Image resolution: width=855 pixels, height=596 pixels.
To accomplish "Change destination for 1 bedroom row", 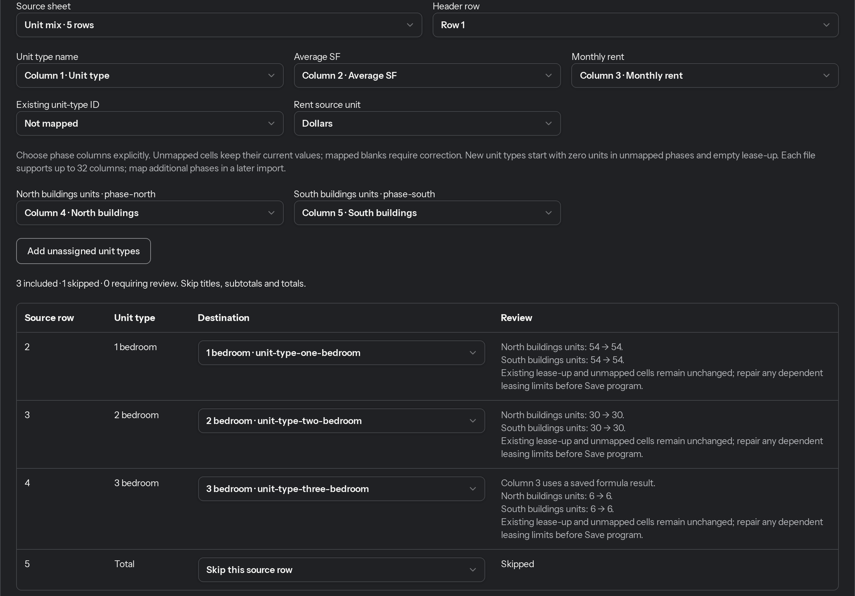I will [x=341, y=353].
